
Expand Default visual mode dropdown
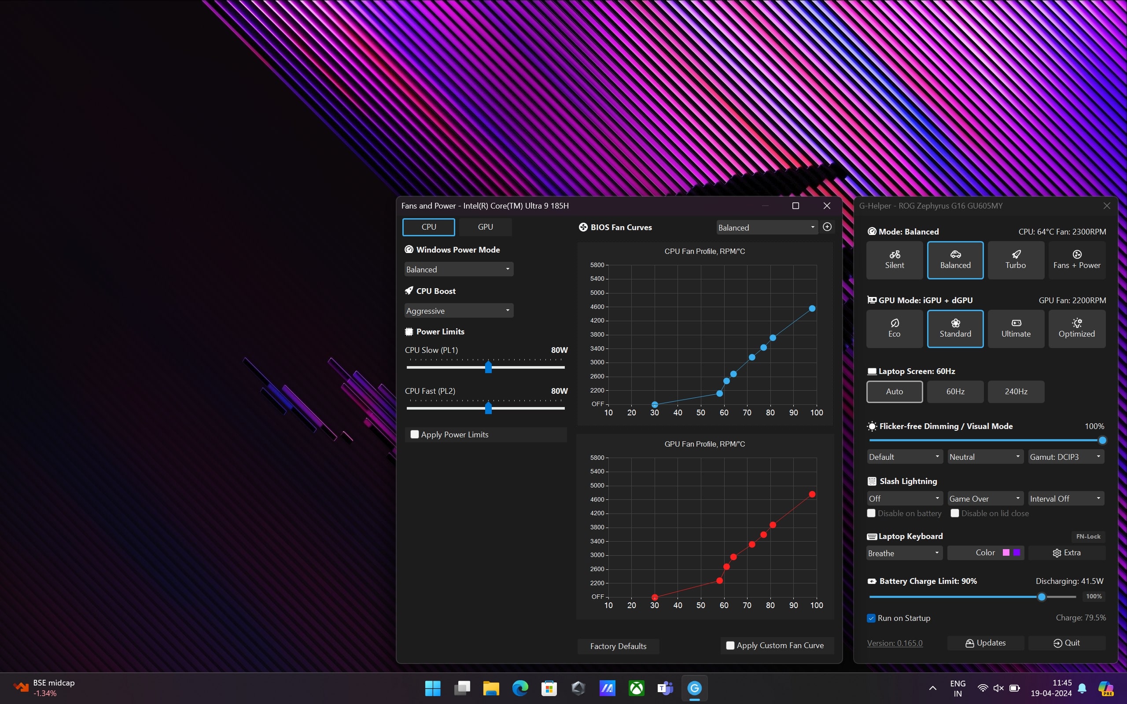coord(905,457)
